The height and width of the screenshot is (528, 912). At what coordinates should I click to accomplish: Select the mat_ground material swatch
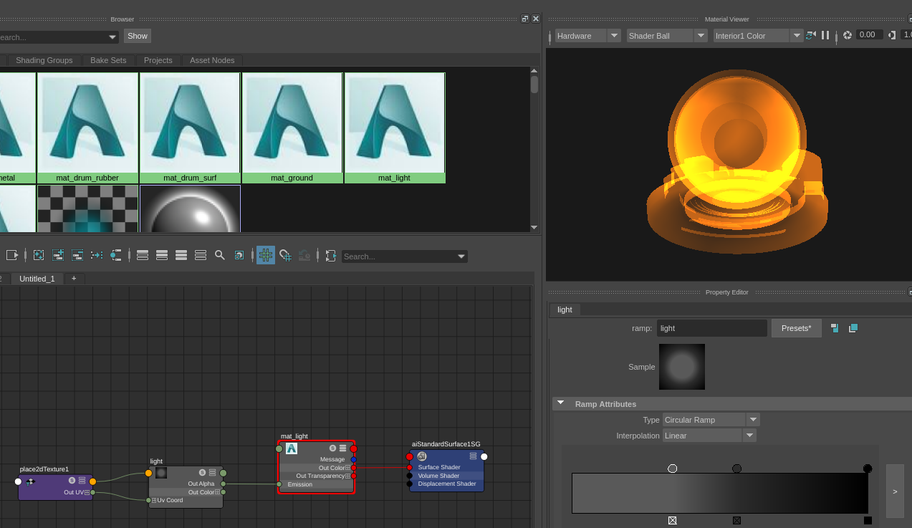(292, 128)
